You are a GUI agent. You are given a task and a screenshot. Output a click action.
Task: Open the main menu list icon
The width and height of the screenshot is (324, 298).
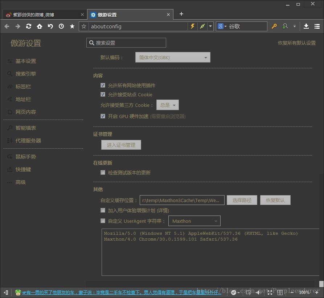pyautogui.click(x=317, y=26)
